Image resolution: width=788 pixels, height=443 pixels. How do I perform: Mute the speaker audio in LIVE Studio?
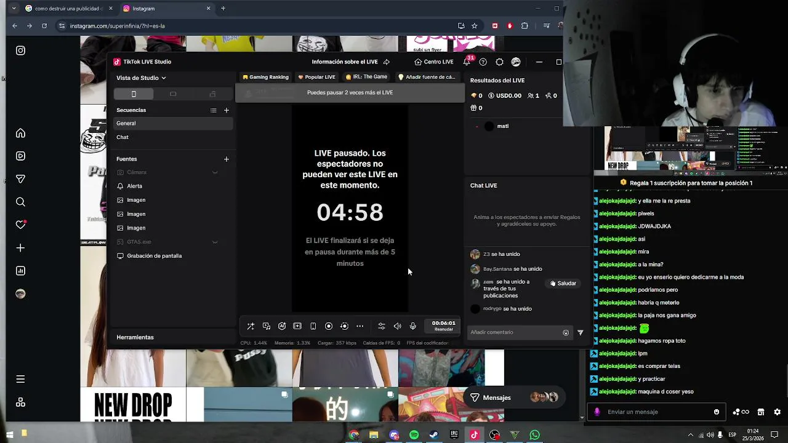click(x=397, y=326)
